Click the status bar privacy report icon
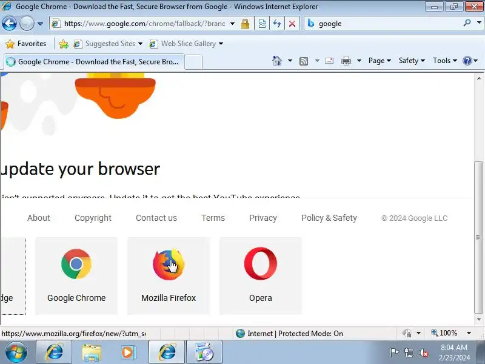Viewport: 485px width, 364px height. click(x=407, y=333)
